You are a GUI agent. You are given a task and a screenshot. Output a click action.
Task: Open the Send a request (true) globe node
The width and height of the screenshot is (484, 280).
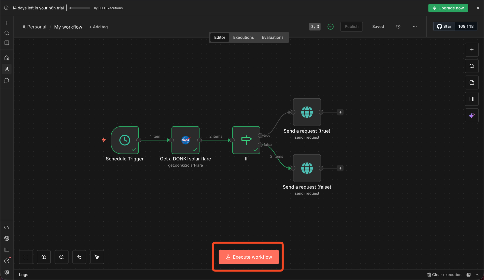point(307,112)
